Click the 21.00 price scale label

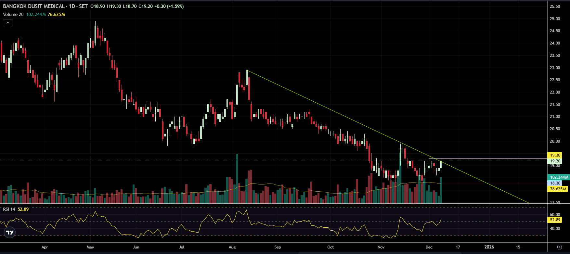click(x=555, y=117)
